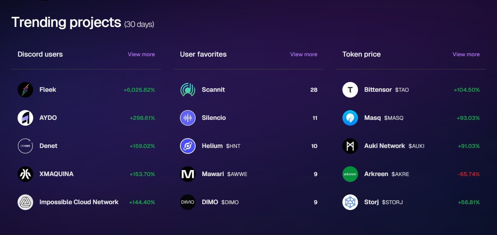
Task: Open the Helium purple logo
Action: click(x=188, y=146)
